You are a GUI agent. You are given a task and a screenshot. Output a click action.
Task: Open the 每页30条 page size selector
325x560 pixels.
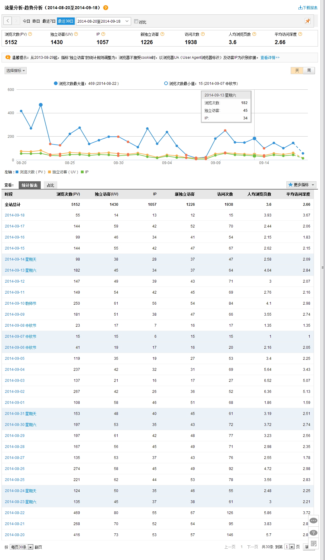click(x=21, y=547)
